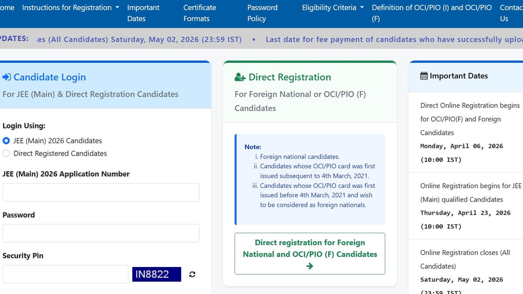Click the Candidate Login heading

[50, 77]
